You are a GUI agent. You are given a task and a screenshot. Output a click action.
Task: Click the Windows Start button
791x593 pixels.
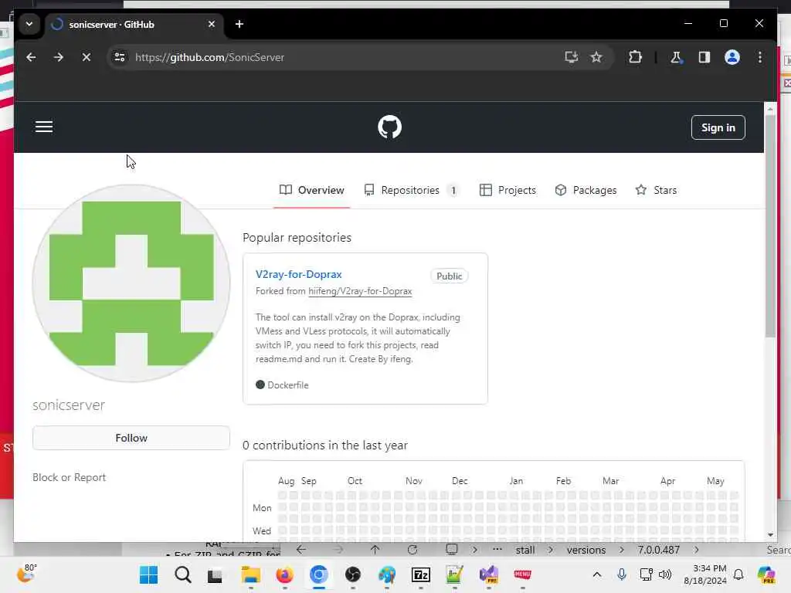point(148,574)
